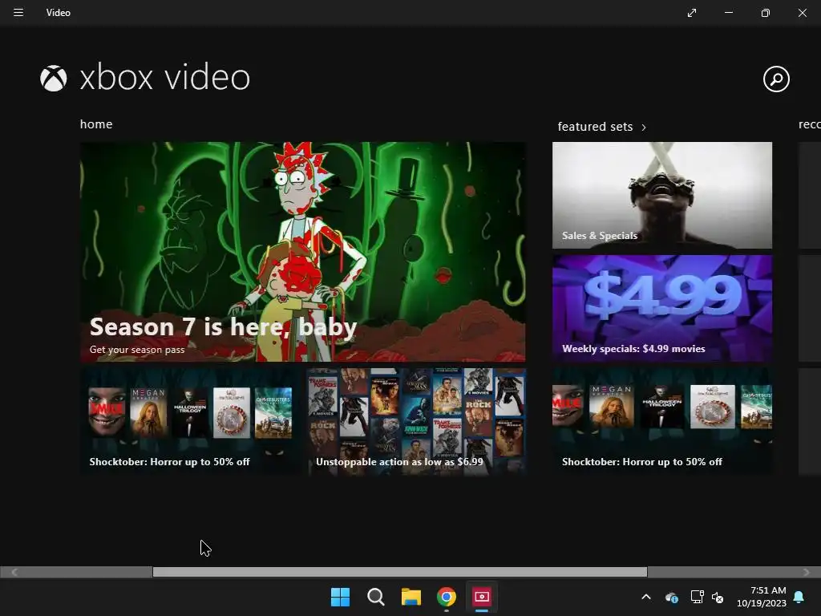Image resolution: width=821 pixels, height=616 pixels.
Task: Click the OneDrive cloud tray icon
Action: tap(671, 597)
